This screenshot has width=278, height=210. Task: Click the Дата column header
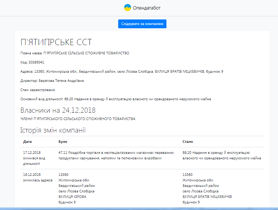[27, 141]
